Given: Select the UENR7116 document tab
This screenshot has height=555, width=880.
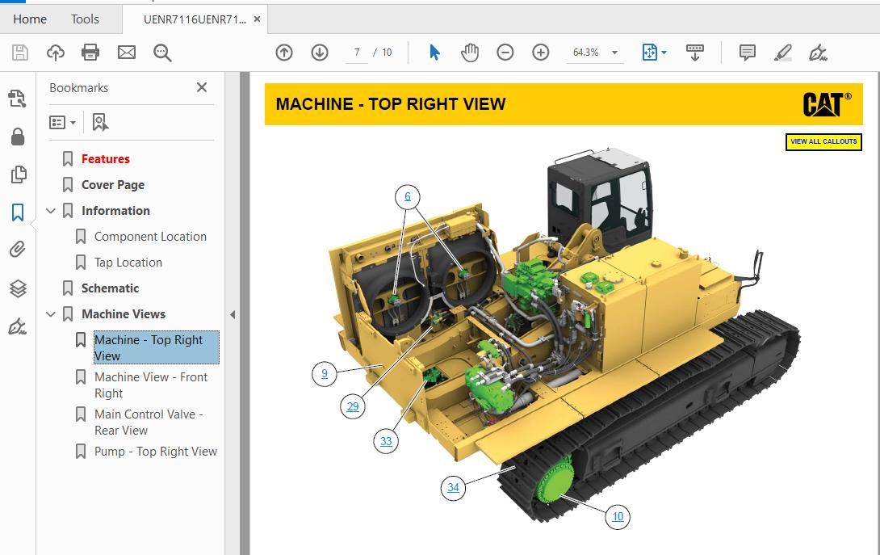Looking at the screenshot, I should tap(195, 19).
